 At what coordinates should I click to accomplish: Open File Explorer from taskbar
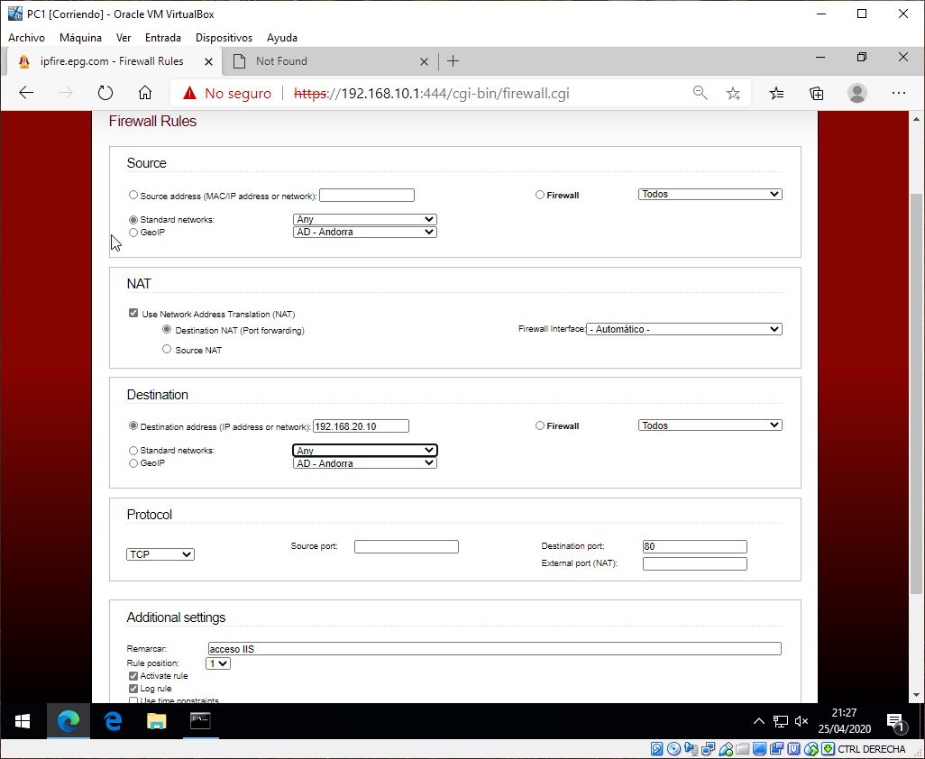(x=156, y=720)
